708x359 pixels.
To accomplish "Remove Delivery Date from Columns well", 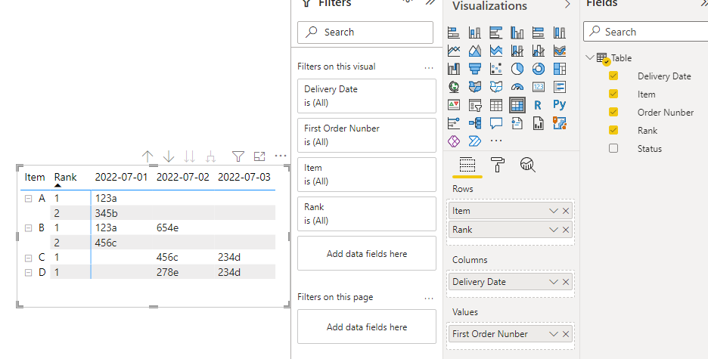I will click(x=566, y=282).
